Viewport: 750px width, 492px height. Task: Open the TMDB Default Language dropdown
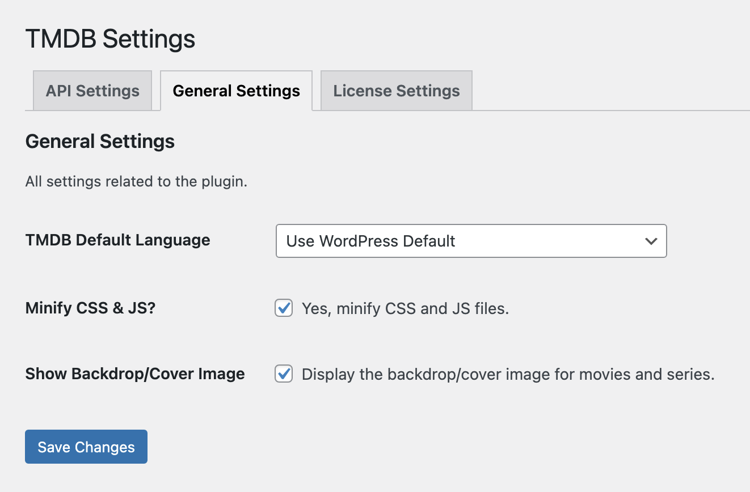(x=471, y=241)
